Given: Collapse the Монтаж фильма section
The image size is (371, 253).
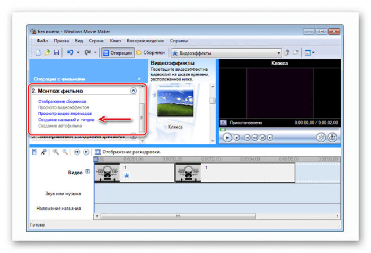Looking at the screenshot, I should click(133, 91).
